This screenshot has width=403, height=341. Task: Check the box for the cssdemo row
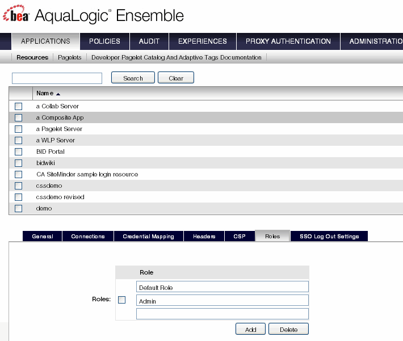point(19,186)
